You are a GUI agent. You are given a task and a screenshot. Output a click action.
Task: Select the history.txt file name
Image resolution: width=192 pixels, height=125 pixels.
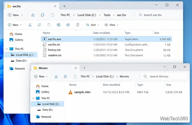pos(54,50)
